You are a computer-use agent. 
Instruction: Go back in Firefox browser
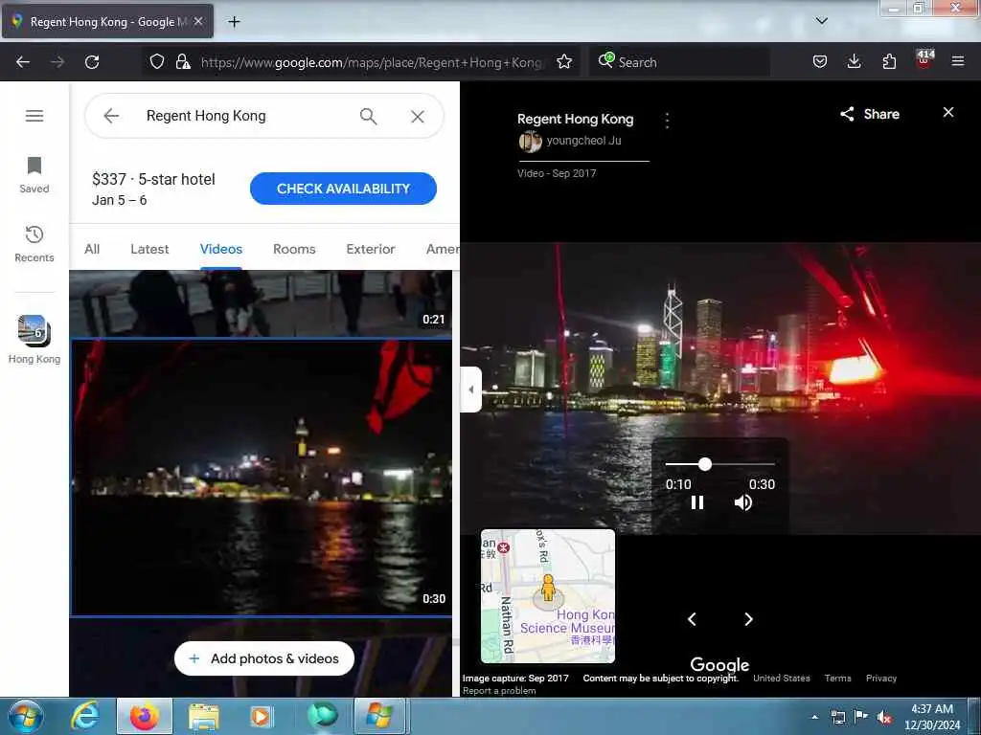point(23,62)
